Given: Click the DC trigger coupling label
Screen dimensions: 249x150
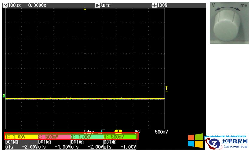Looking at the screenshot, I should click(x=137, y=132).
